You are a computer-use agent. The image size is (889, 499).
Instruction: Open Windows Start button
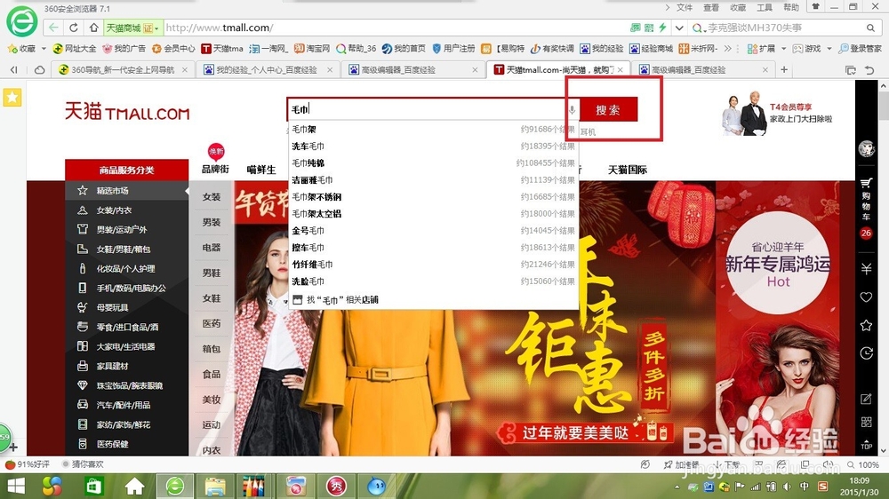tap(16, 486)
